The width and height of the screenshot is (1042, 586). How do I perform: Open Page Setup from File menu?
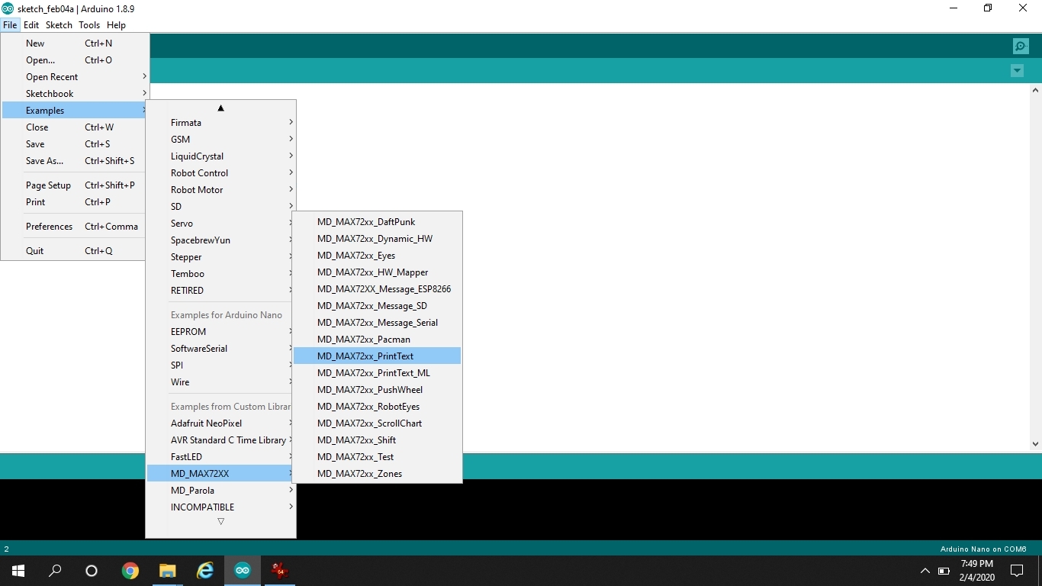(x=75, y=185)
